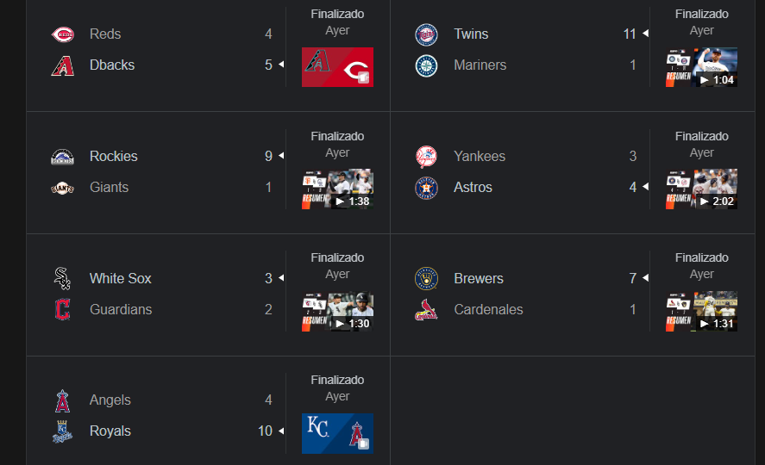Click the Mariners team logo

[426, 65]
